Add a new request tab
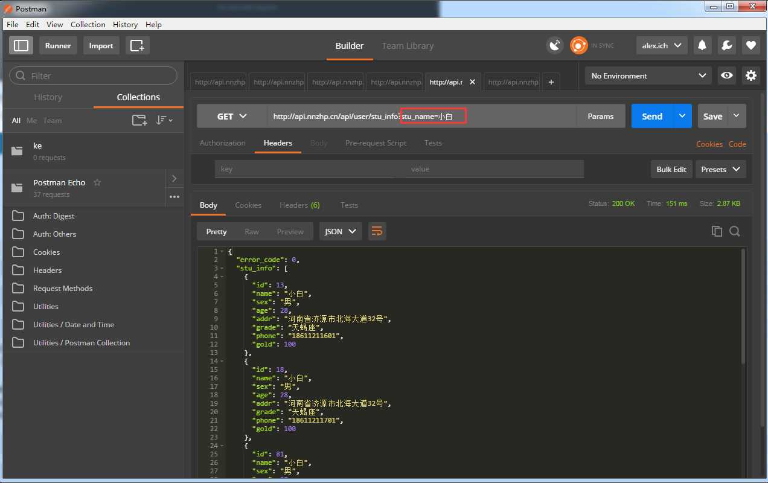 (551, 82)
